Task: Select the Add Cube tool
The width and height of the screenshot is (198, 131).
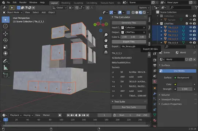Action: pos(5,75)
